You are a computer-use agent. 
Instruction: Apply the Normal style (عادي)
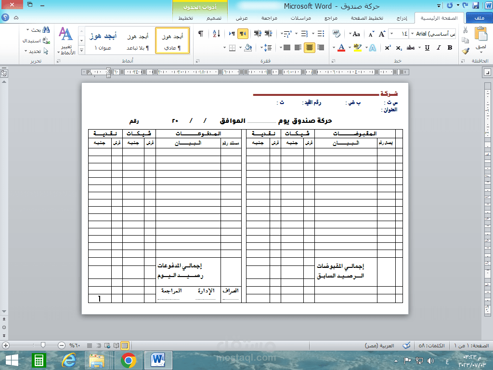(x=172, y=40)
